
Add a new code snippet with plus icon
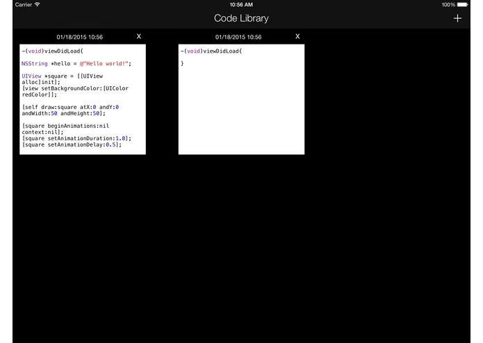[457, 19]
